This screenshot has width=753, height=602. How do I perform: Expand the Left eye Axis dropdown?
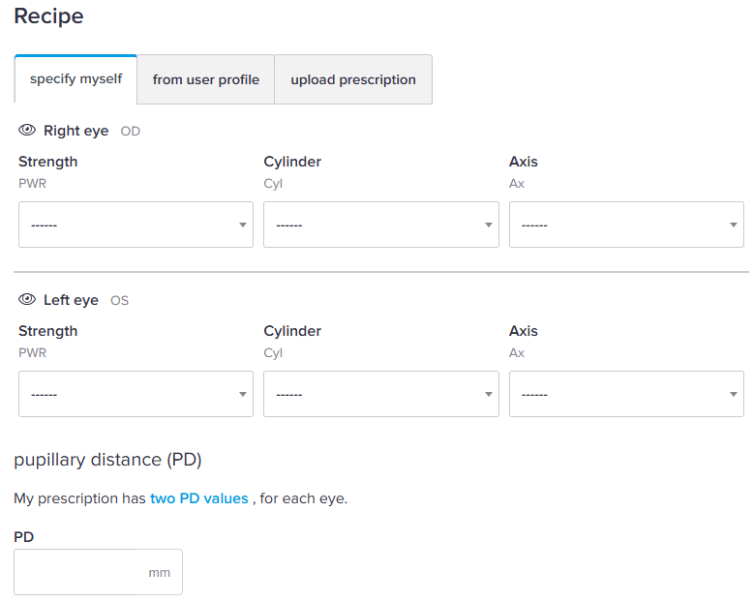point(626,394)
